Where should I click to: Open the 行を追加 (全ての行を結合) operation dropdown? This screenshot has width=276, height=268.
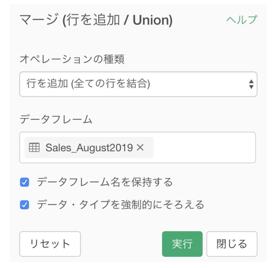138,84
